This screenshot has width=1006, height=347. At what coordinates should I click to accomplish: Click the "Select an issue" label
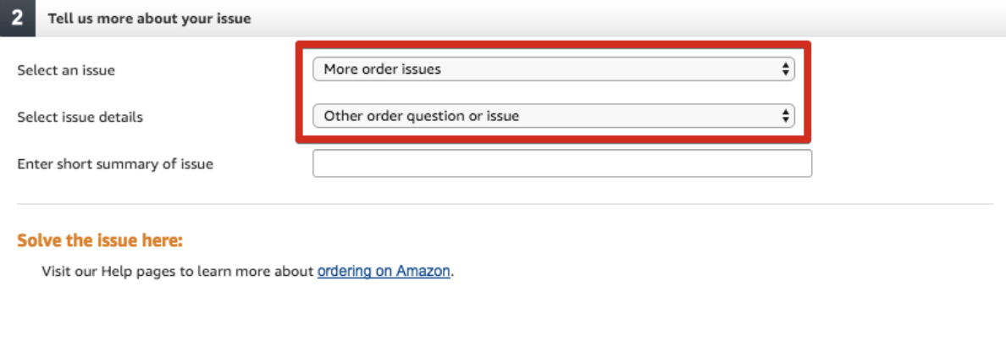(x=66, y=70)
